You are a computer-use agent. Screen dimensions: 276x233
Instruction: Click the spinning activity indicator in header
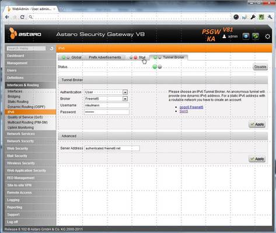pyautogui.click(x=267, y=36)
